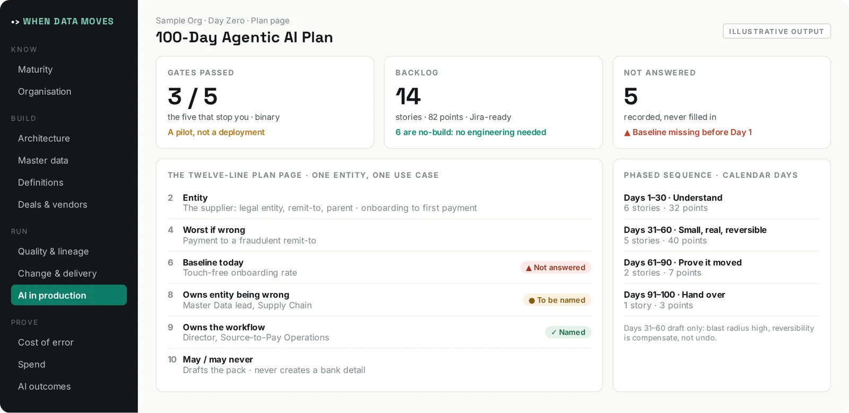The width and height of the screenshot is (849, 413).
Task: Click 'Days 31–60 · Small, real, reversible' phase
Action: coord(695,230)
